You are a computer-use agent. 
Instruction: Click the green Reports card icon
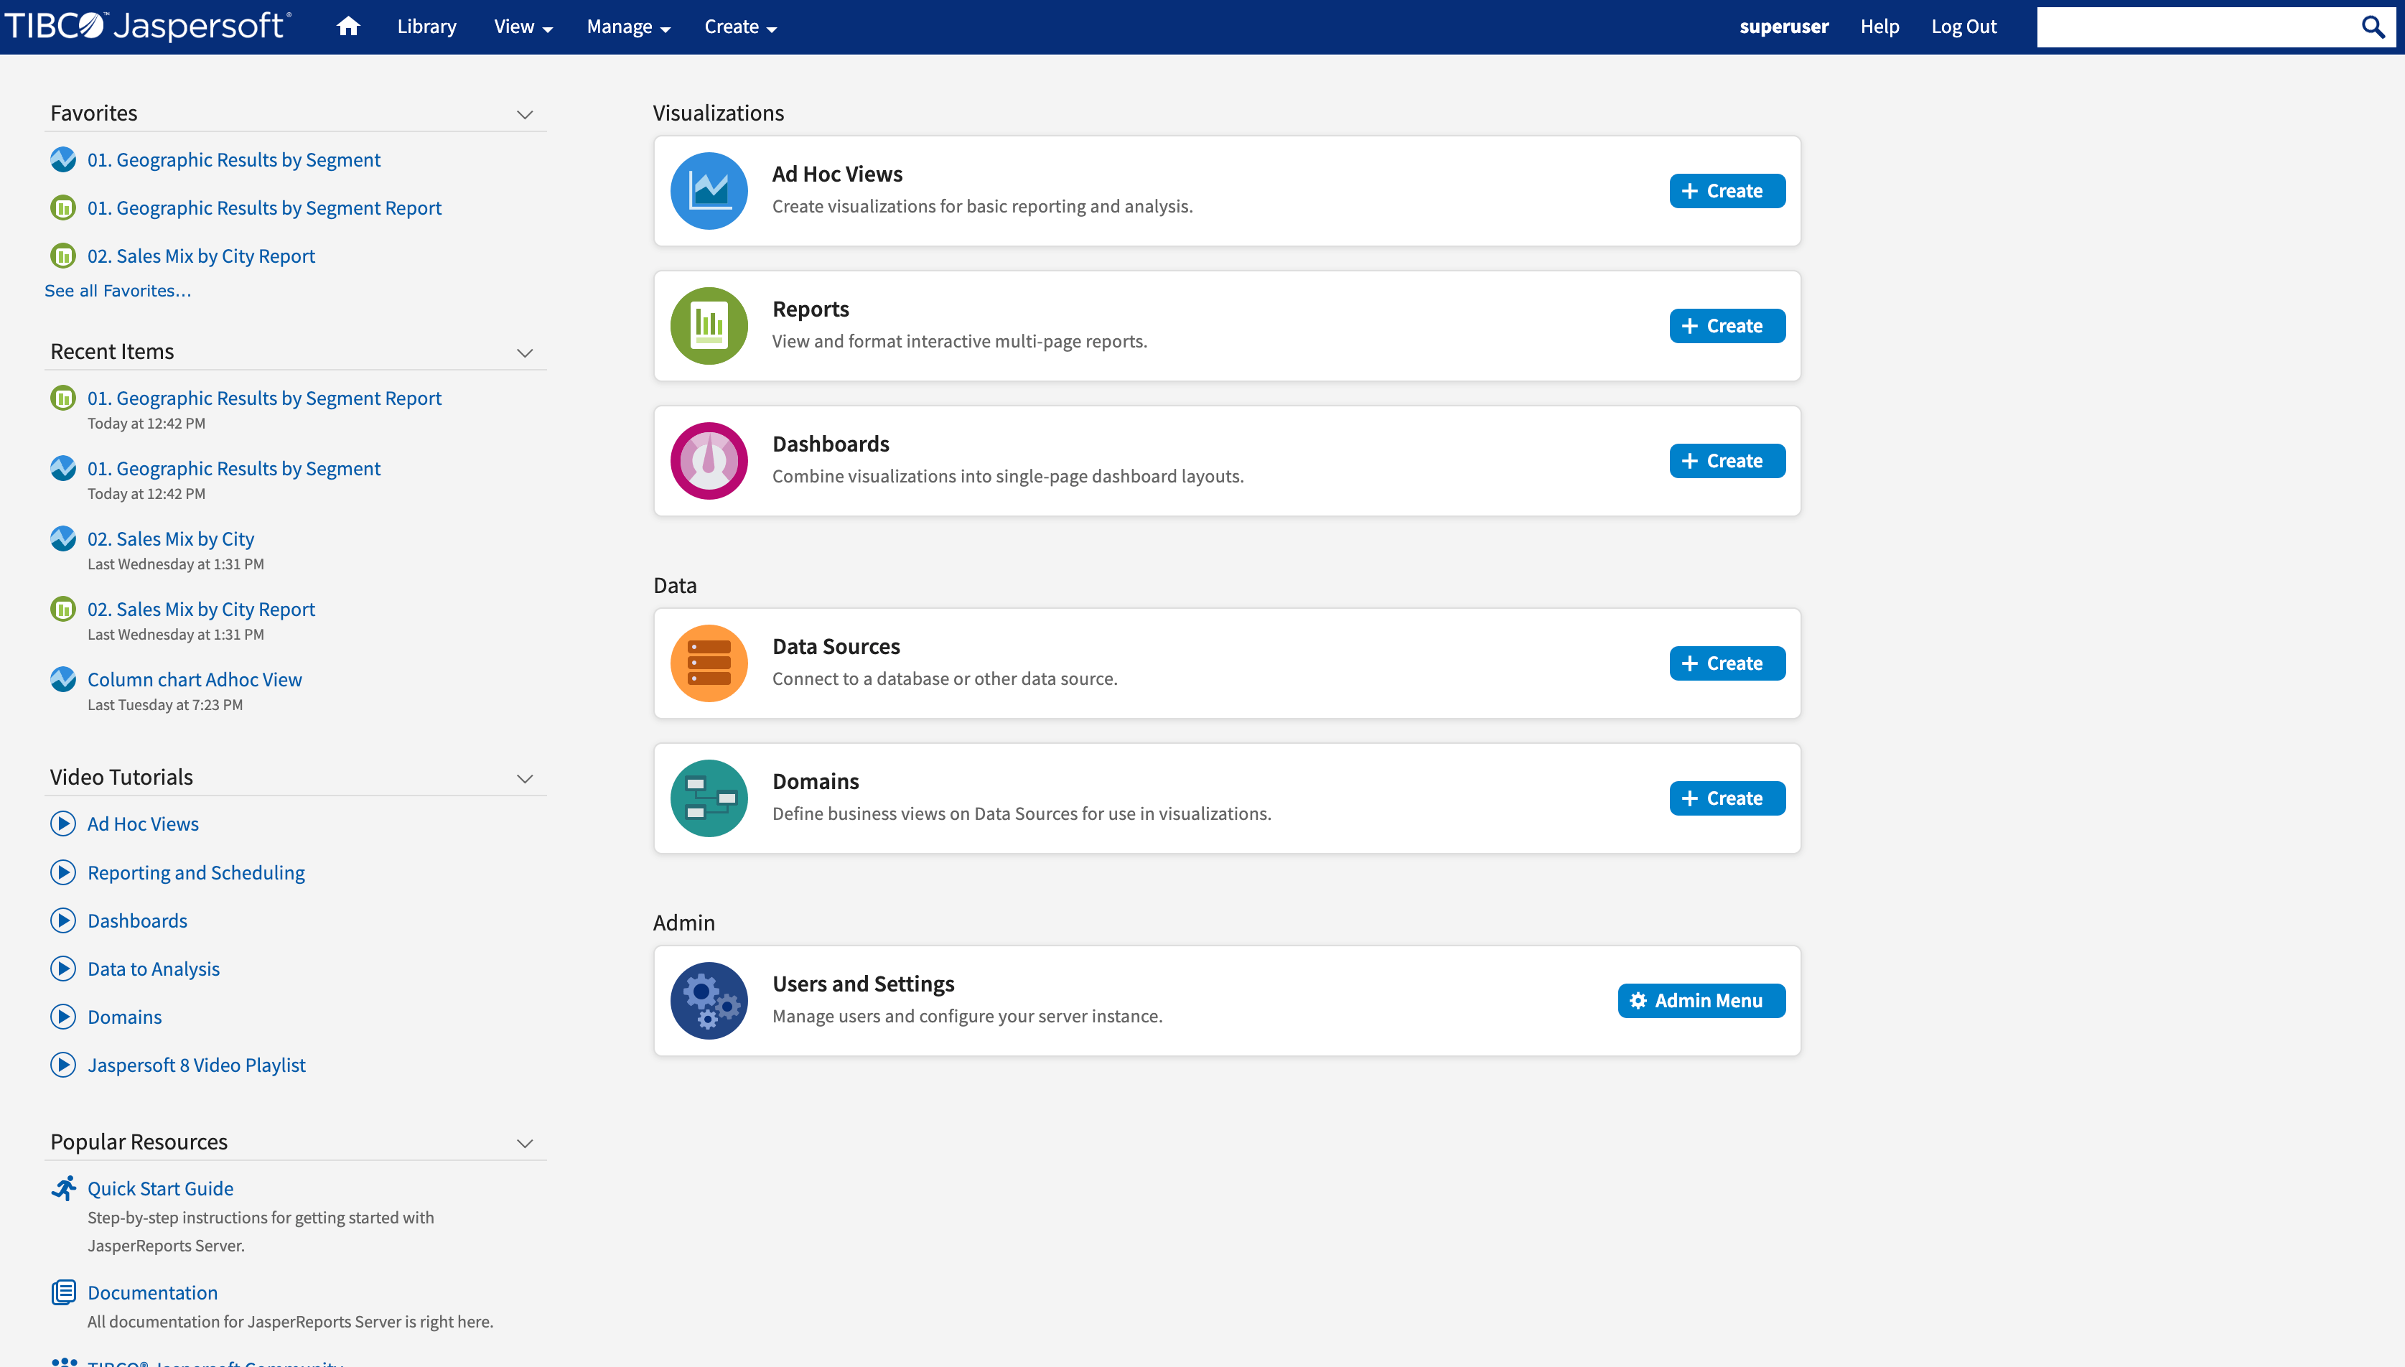click(x=709, y=326)
